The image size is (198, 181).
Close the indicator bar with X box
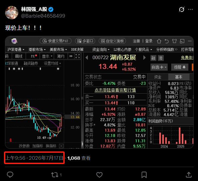(61, 146)
